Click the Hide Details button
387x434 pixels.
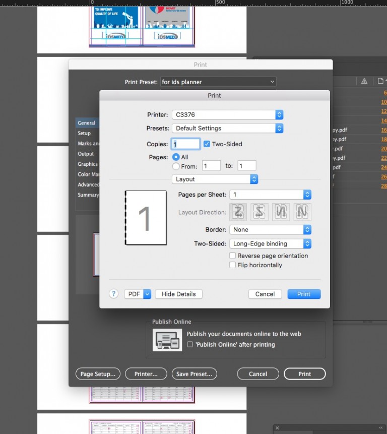coord(178,294)
